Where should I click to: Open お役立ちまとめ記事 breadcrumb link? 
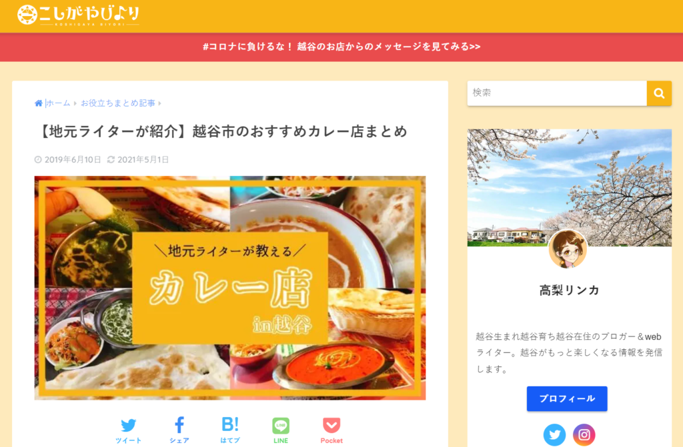(x=117, y=103)
